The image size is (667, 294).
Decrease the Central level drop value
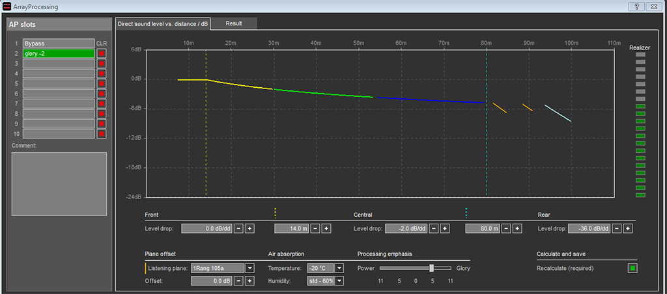pyautogui.click(x=433, y=228)
